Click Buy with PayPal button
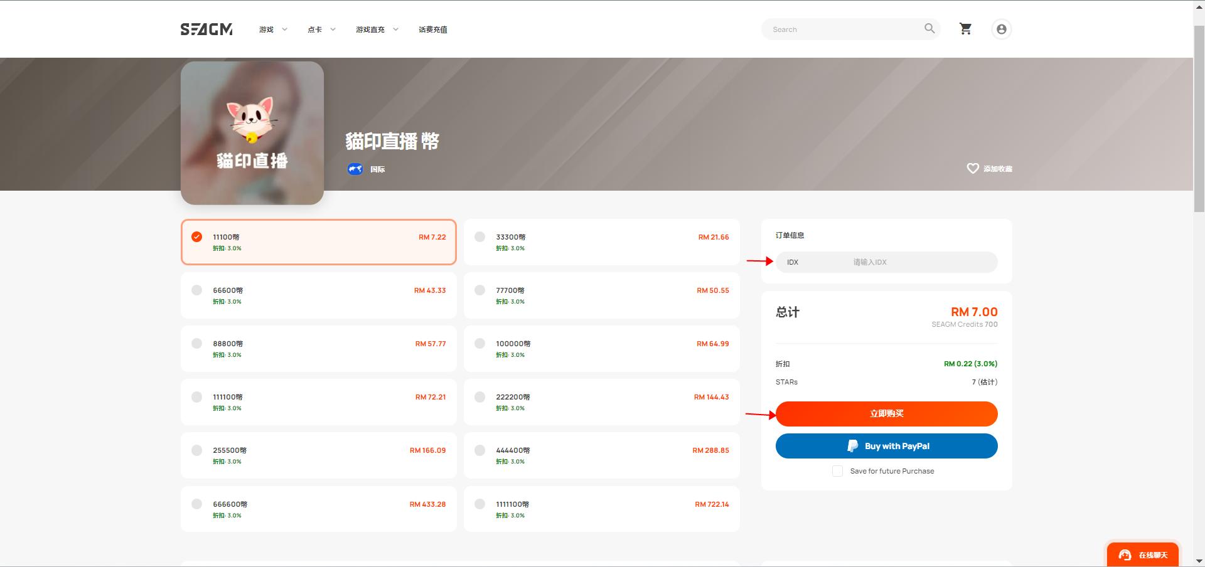Viewport: 1205px width, 567px height. tap(886, 446)
